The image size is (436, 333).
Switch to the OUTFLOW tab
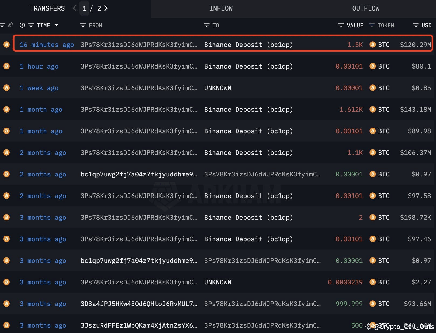pos(366,8)
